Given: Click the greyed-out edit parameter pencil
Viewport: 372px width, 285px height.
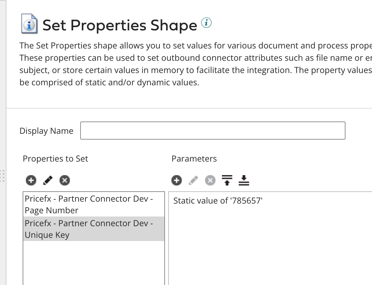Looking at the screenshot, I should click(193, 180).
